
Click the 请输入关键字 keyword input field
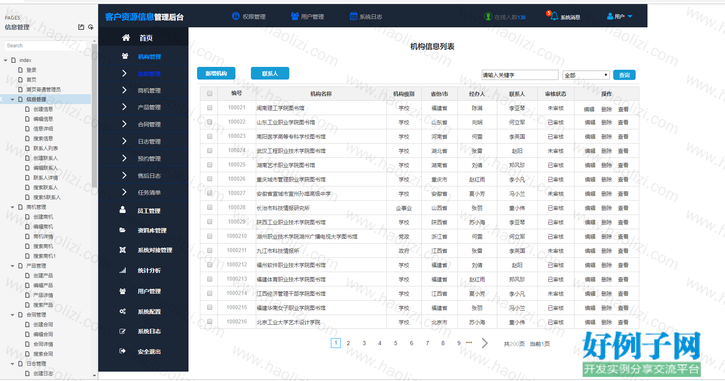(x=520, y=75)
